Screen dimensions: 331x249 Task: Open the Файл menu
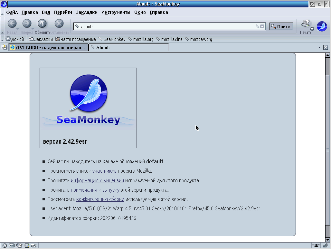click(12, 13)
